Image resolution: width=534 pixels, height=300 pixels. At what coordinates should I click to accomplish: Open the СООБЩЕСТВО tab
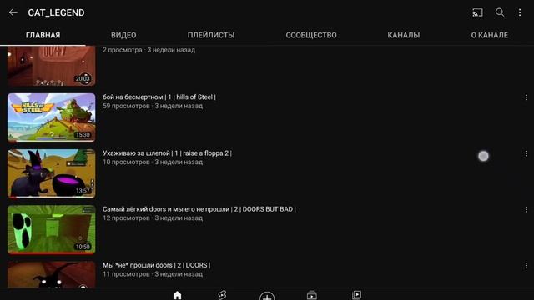311,35
